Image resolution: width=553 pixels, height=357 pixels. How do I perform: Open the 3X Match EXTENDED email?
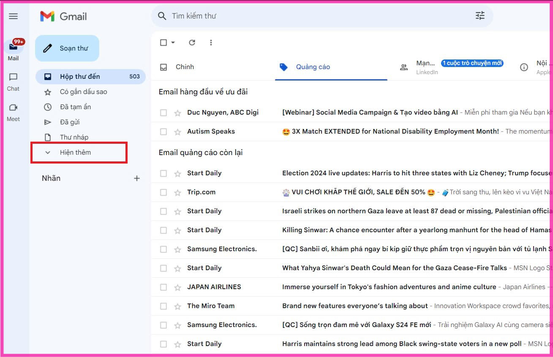point(391,132)
